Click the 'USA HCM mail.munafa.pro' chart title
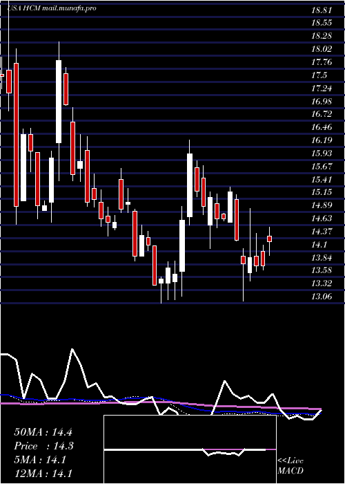 coord(52,8)
